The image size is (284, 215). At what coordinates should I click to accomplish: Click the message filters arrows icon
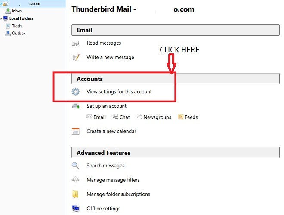(76, 180)
